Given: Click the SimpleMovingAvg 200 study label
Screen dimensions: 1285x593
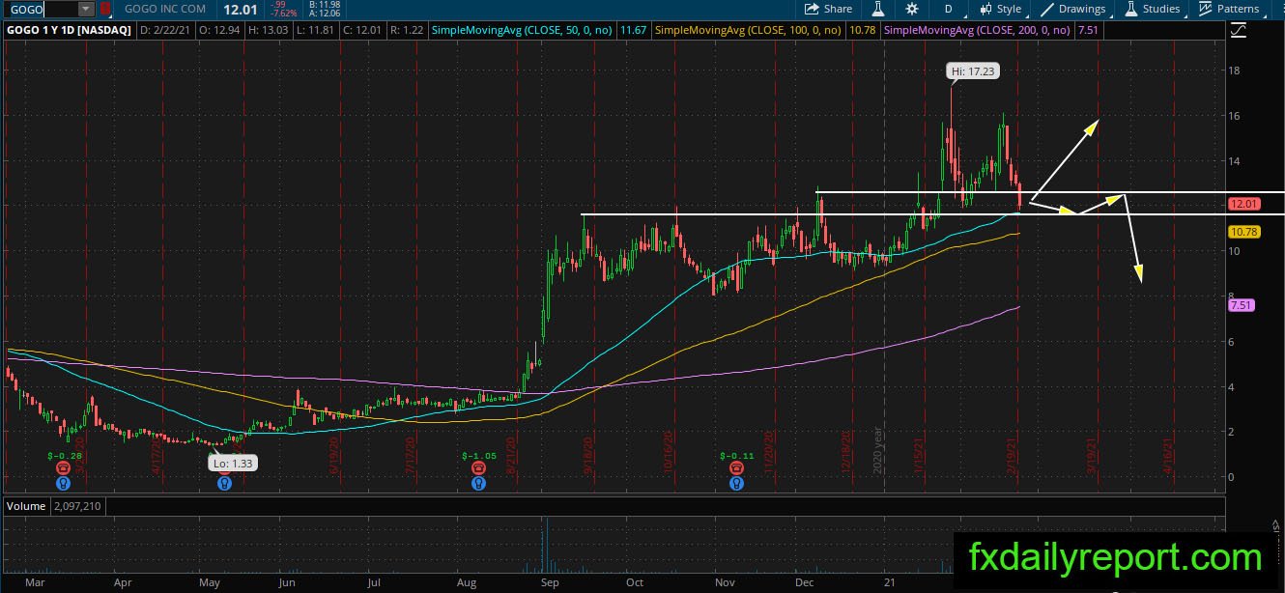Looking at the screenshot, I should point(977,31).
